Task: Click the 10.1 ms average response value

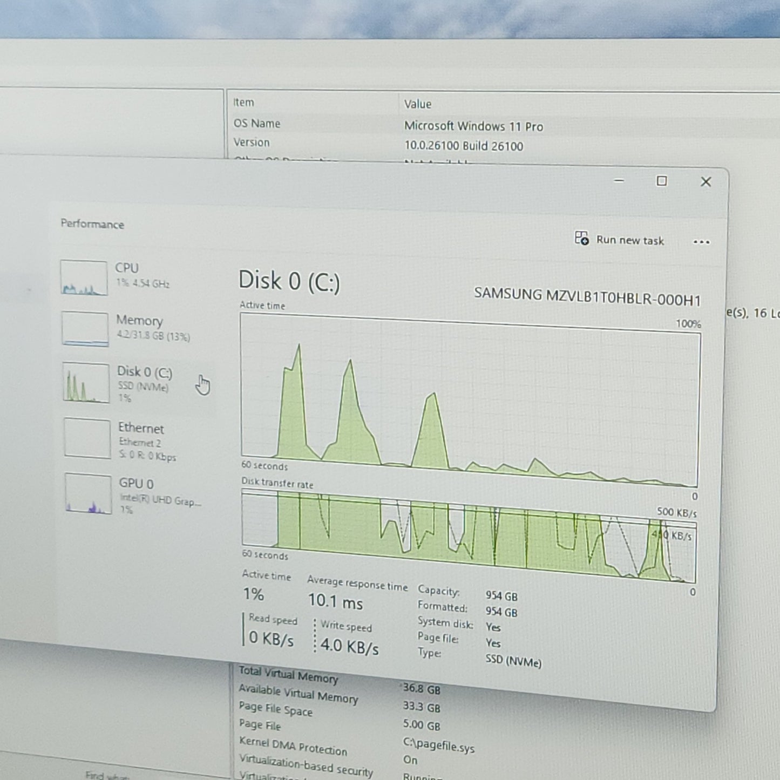Action: 335,601
